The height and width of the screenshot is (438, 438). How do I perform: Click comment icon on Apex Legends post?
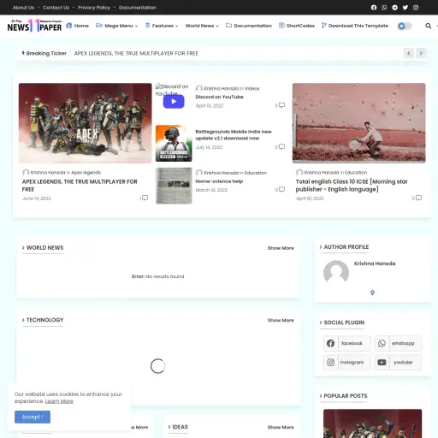[x=145, y=198]
